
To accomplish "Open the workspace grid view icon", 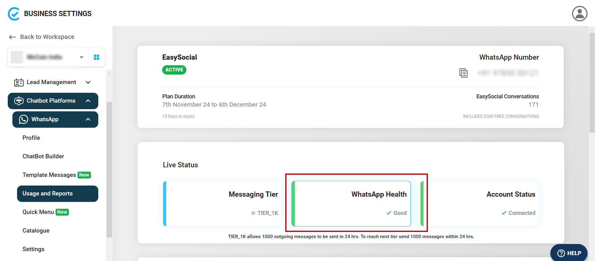I will coord(96,57).
